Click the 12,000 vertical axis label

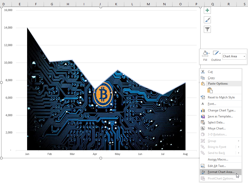coord(8,45)
